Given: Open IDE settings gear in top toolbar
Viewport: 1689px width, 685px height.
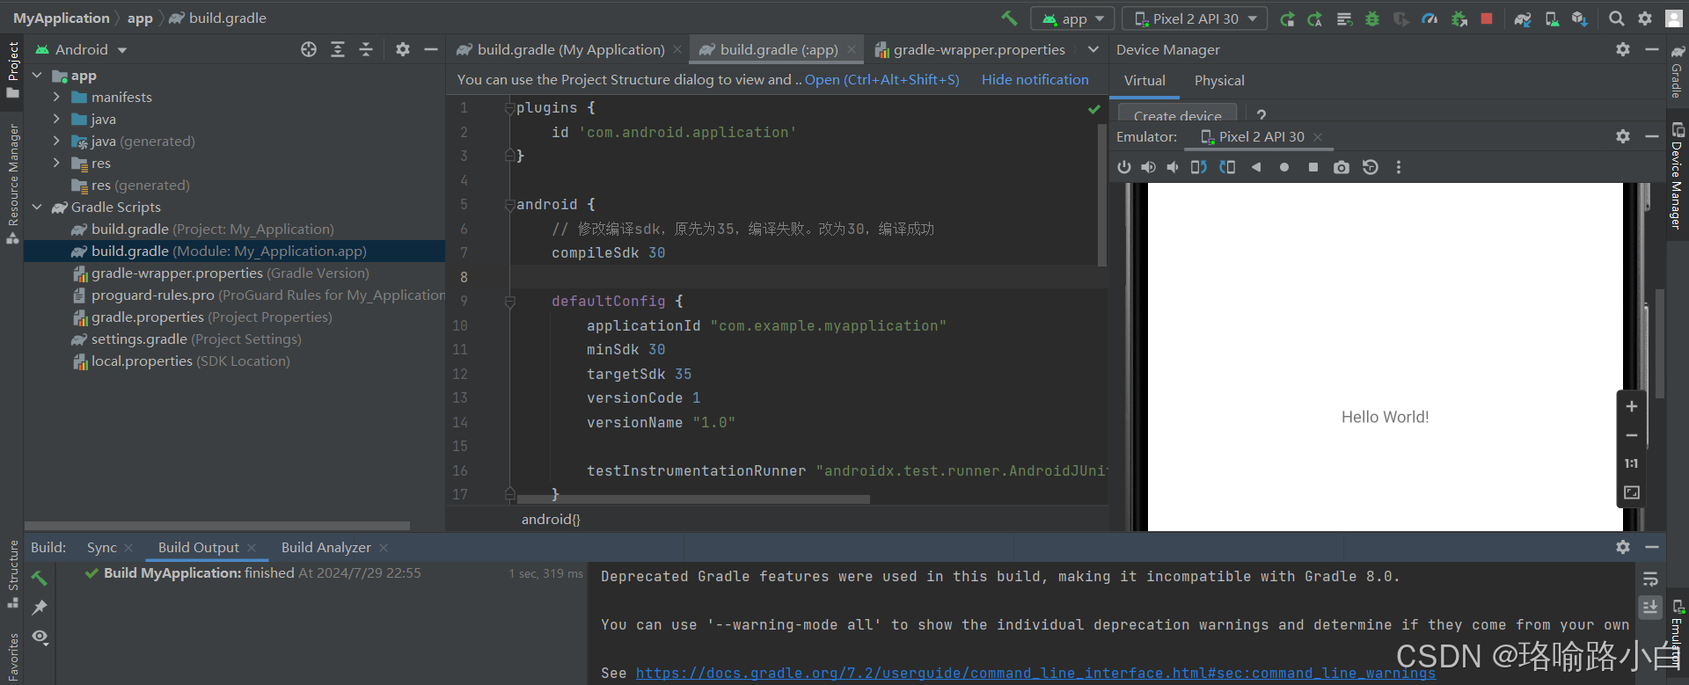Looking at the screenshot, I should (x=1645, y=18).
